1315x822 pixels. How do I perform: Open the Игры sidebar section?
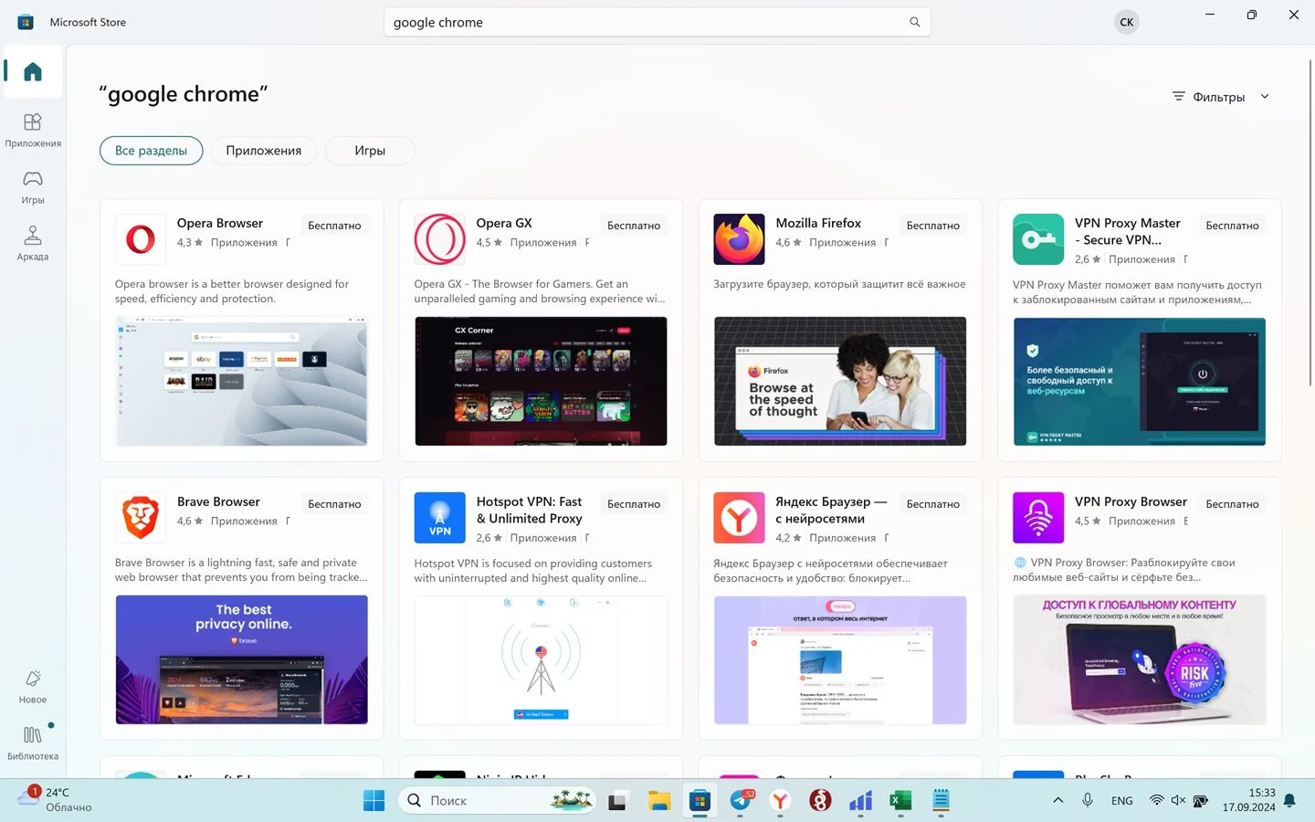click(x=33, y=186)
